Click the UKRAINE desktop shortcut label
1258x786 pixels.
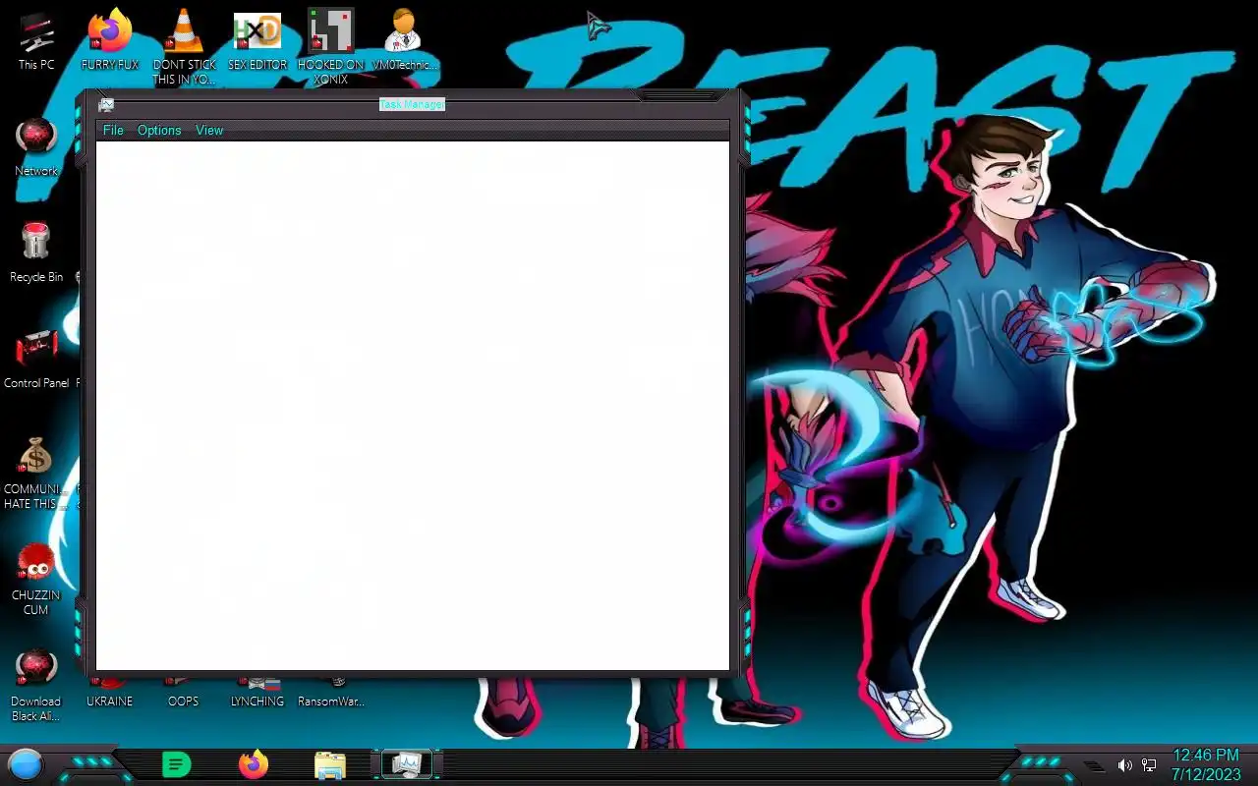[109, 702]
